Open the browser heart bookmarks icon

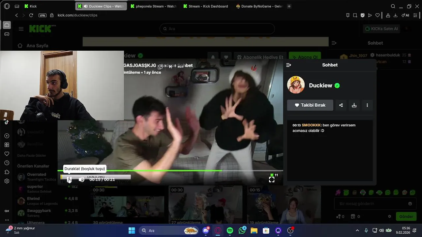(377, 15)
